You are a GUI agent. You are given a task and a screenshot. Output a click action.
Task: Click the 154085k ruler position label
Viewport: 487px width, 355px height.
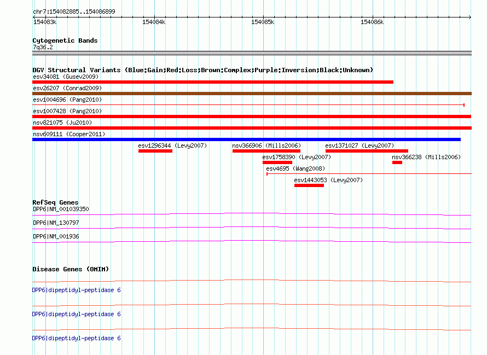(263, 22)
